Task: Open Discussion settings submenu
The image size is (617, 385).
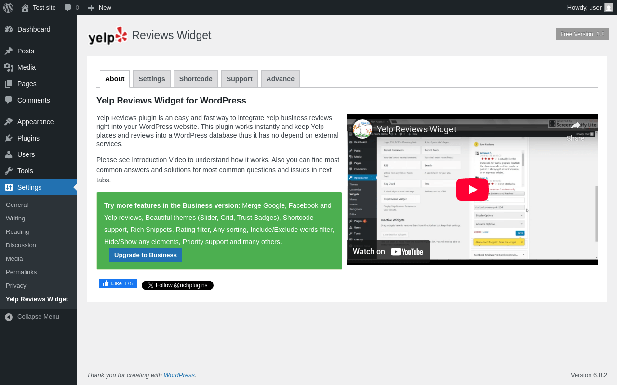Action: (x=39, y=245)
